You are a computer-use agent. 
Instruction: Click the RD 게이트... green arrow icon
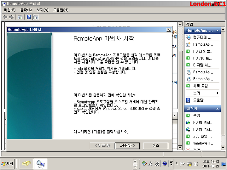point(188,58)
